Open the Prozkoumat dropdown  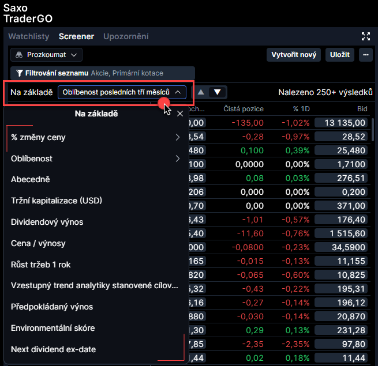coord(46,55)
